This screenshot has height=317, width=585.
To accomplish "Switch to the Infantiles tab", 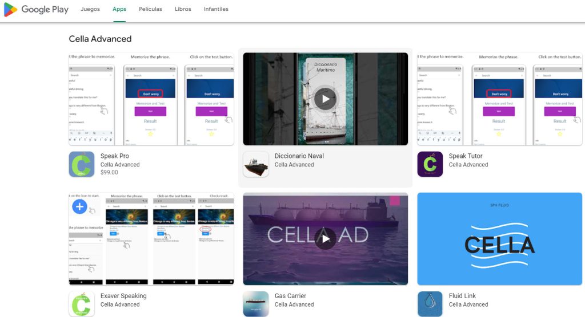I will click(x=216, y=10).
